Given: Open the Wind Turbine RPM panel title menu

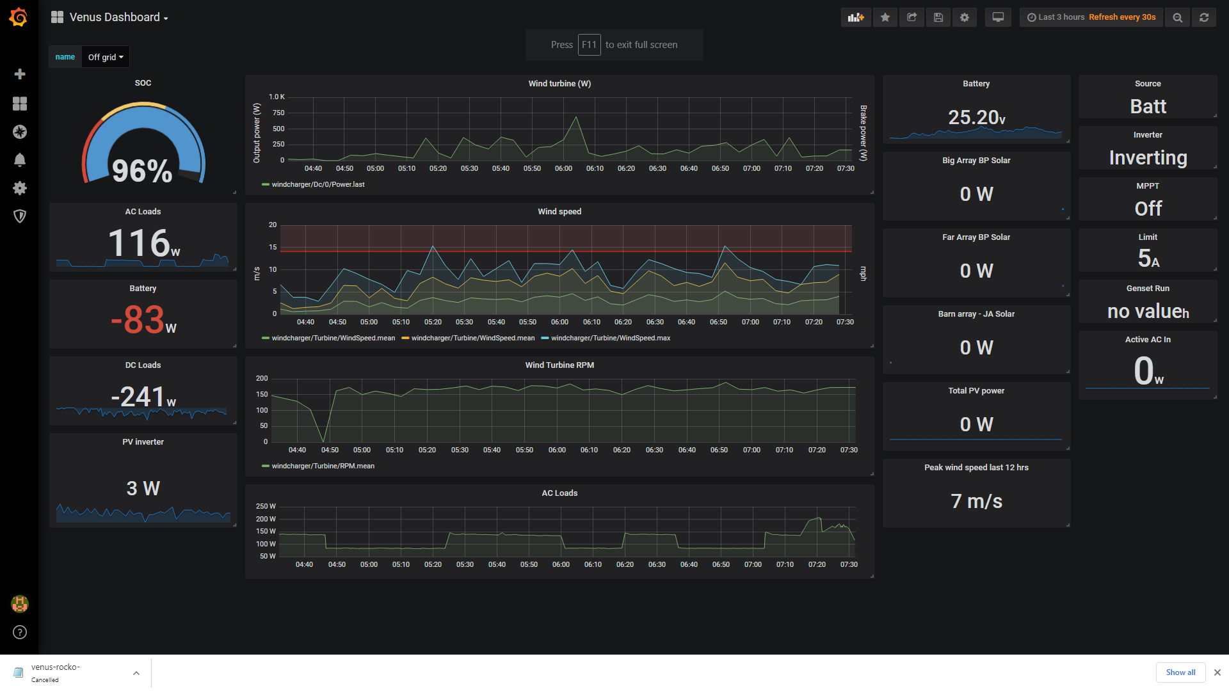Looking at the screenshot, I should 559,365.
